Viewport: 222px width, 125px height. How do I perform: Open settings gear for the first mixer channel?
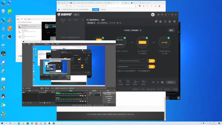[85, 96]
